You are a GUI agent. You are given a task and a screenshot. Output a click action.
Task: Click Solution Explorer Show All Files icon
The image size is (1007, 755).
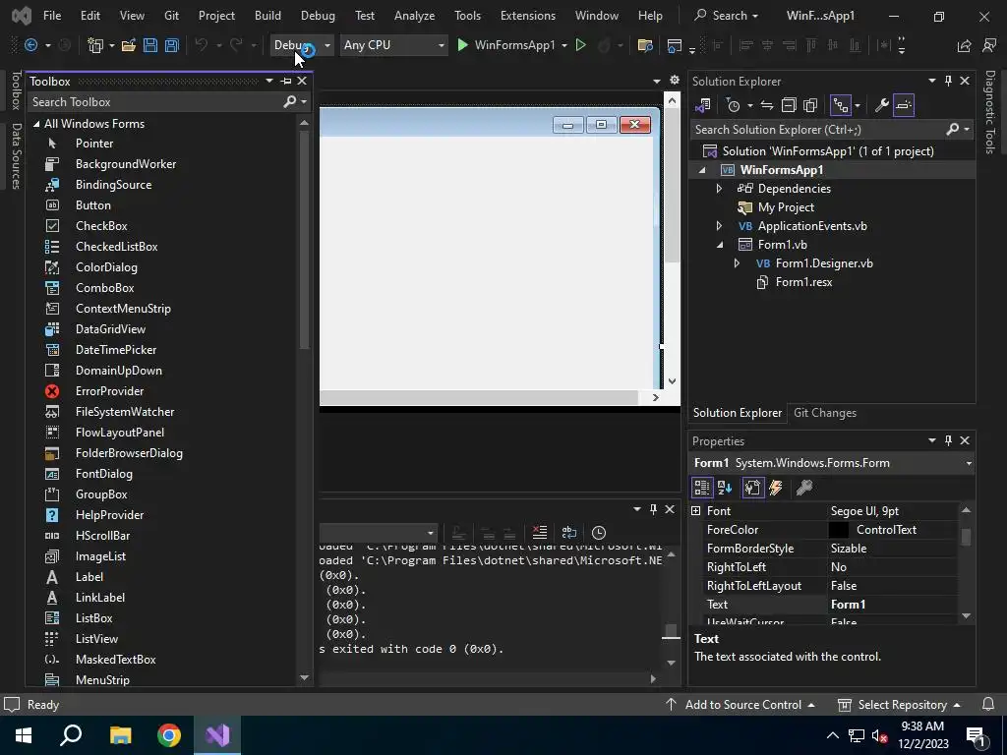click(x=810, y=105)
